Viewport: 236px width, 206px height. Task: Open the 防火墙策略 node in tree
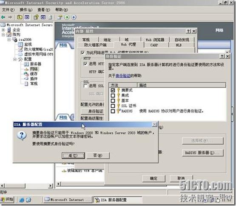pos(39,49)
